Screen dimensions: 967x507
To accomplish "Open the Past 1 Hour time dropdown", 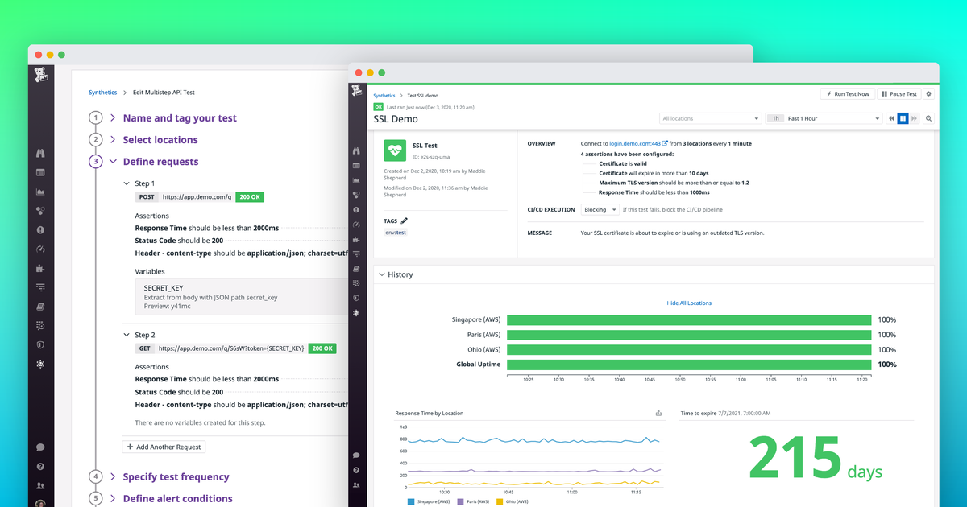I will coord(824,118).
